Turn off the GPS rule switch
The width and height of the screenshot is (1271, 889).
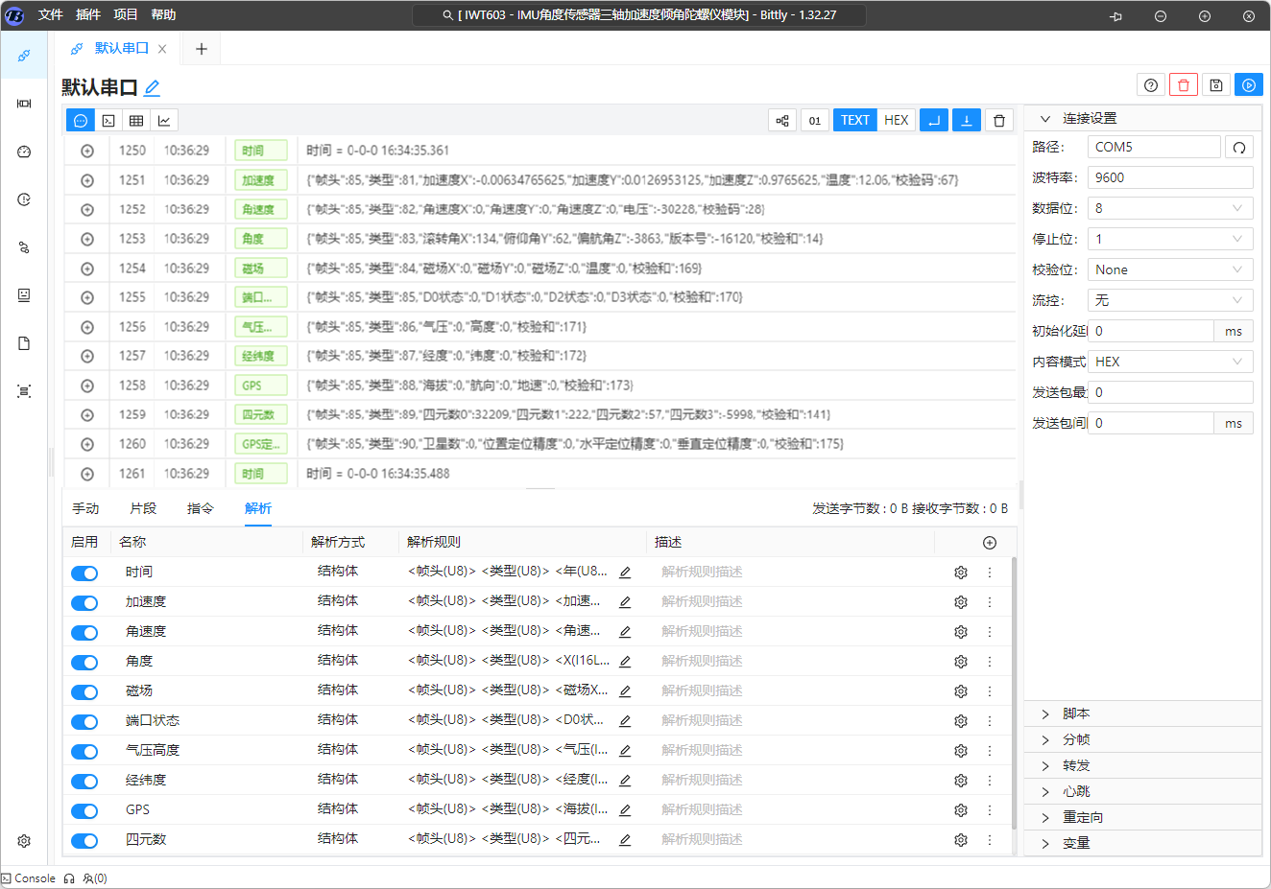pos(84,810)
